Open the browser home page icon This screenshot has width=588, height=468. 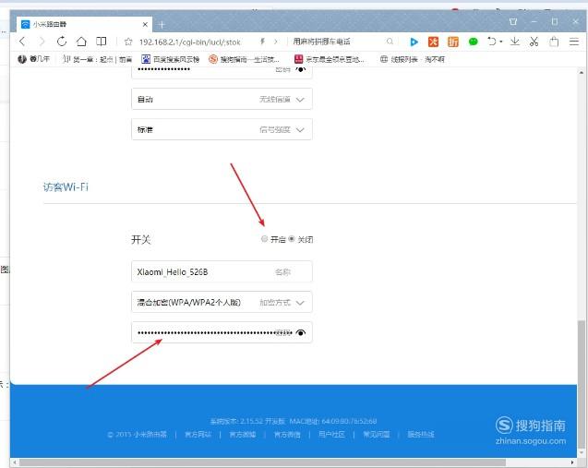(81, 42)
